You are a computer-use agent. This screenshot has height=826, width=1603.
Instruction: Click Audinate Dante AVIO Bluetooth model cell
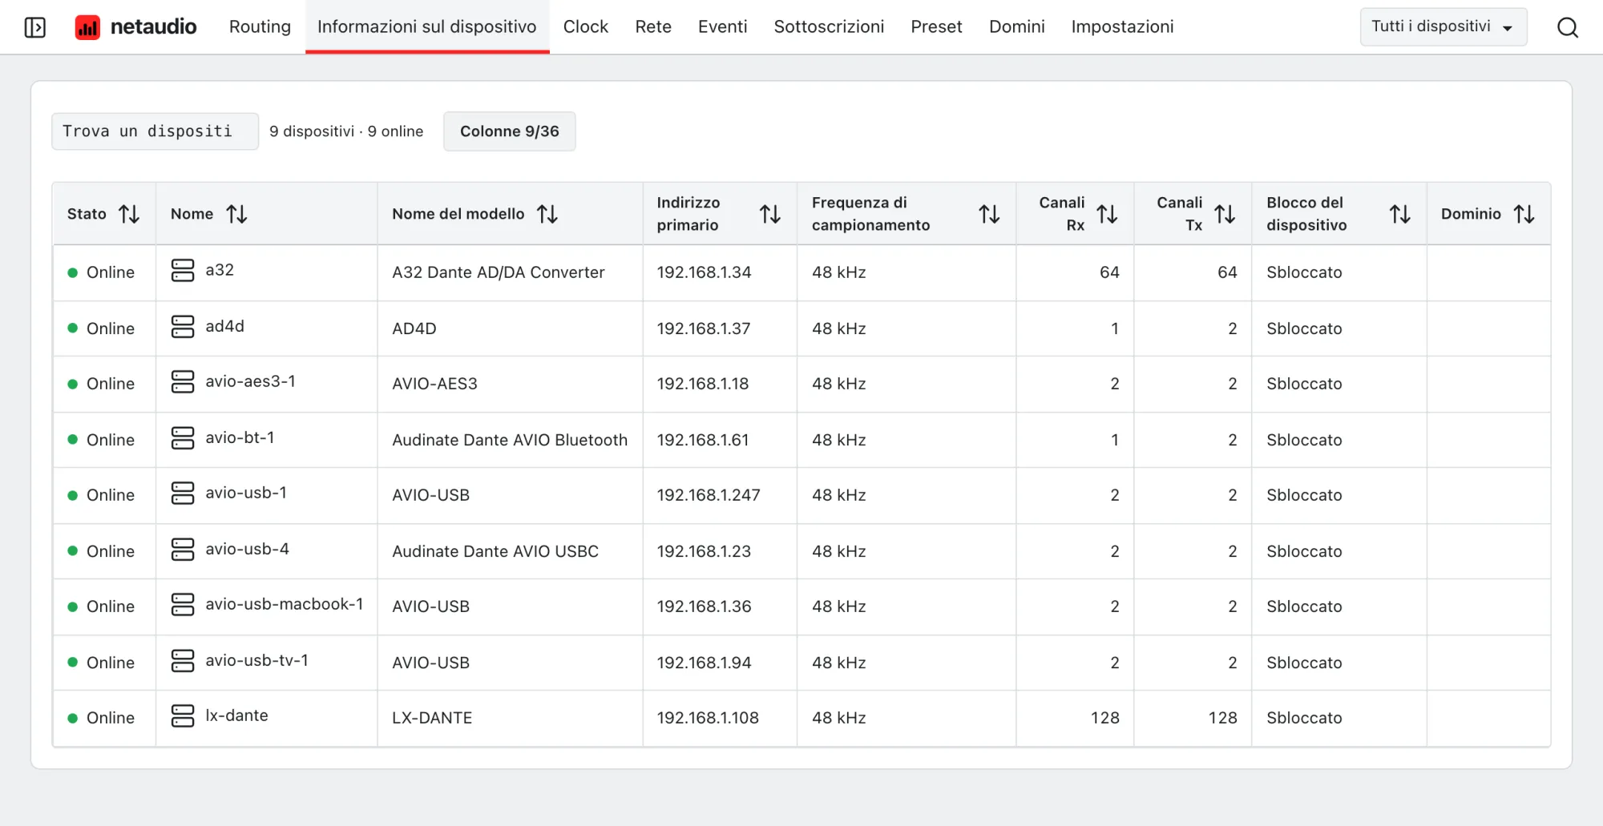pyautogui.click(x=510, y=440)
